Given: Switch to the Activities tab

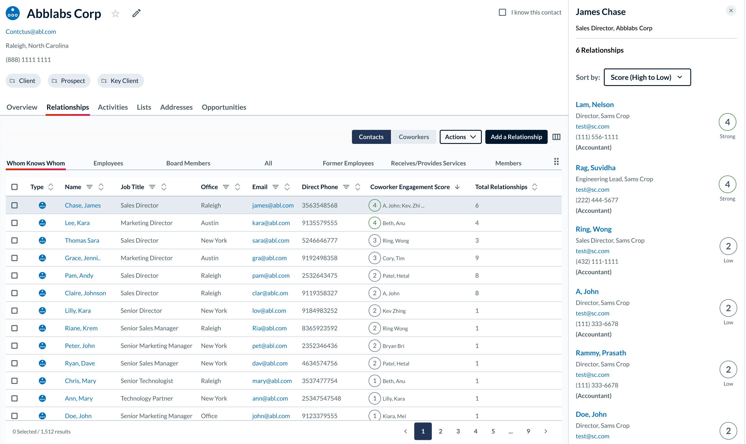Looking at the screenshot, I should [x=113, y=107].
